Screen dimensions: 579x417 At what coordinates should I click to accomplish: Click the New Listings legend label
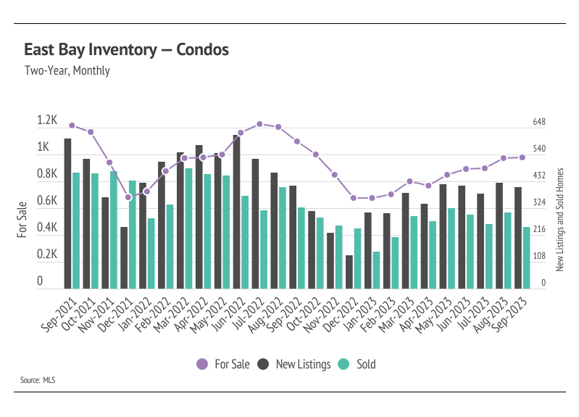point(303,364)
